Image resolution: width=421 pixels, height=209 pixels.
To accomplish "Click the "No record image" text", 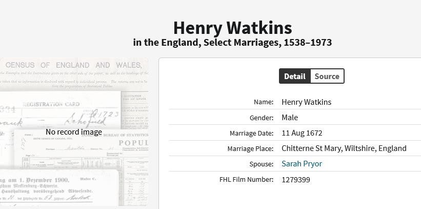I will [74, 132].
